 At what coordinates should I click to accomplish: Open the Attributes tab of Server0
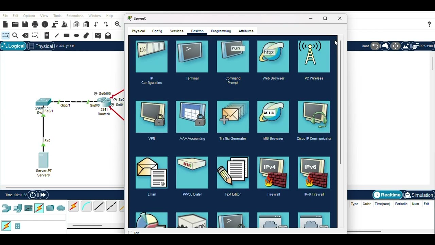tap(246, 31)
